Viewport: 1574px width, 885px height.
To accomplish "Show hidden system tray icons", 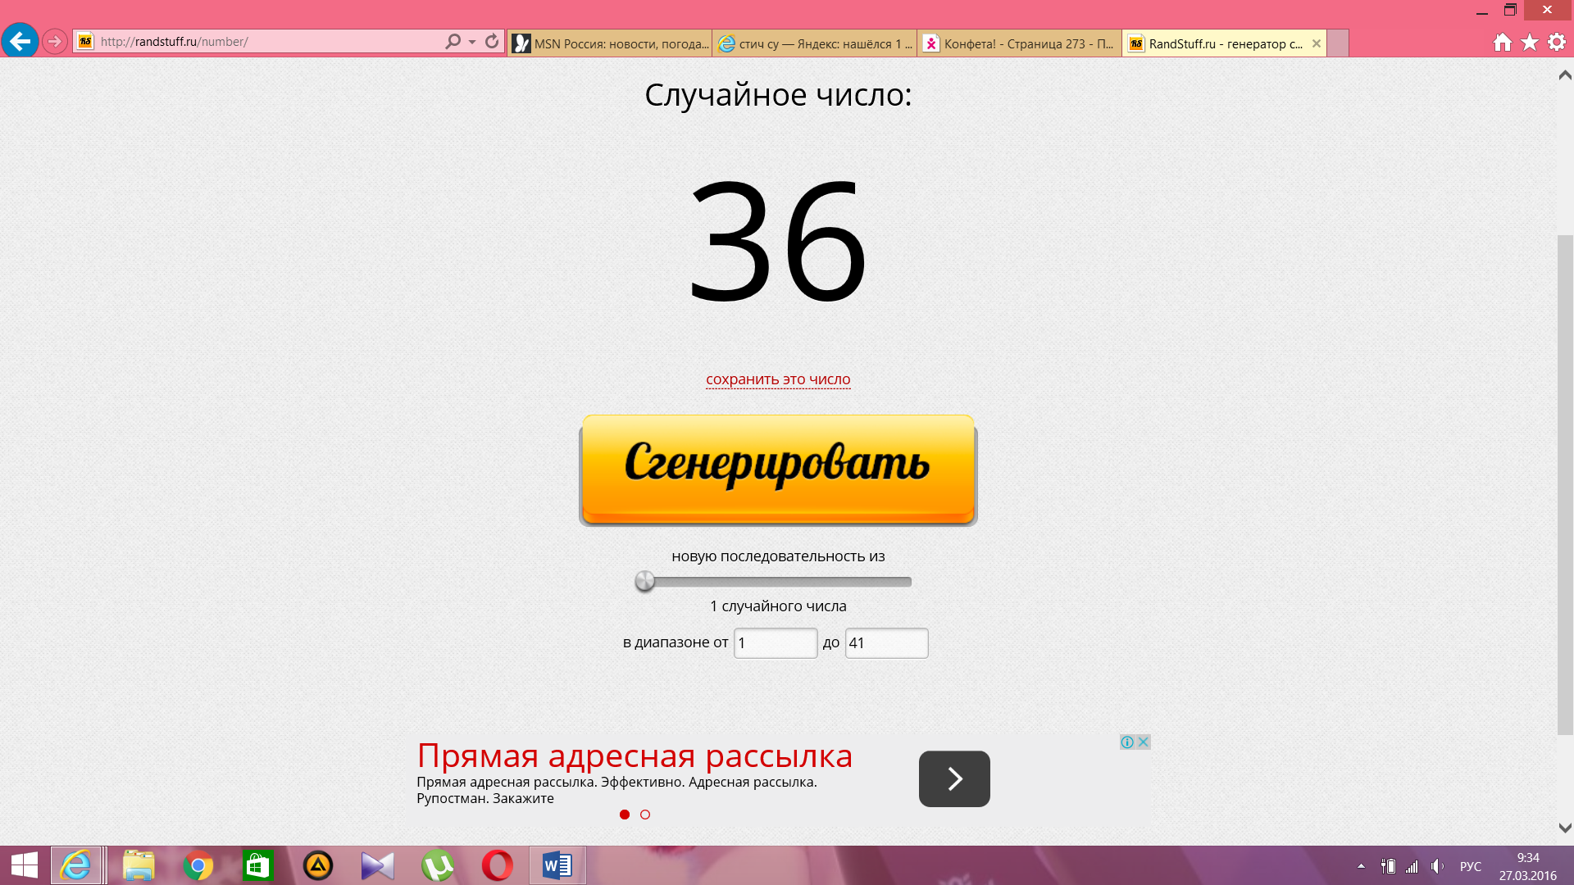I will coord(1361,866).
